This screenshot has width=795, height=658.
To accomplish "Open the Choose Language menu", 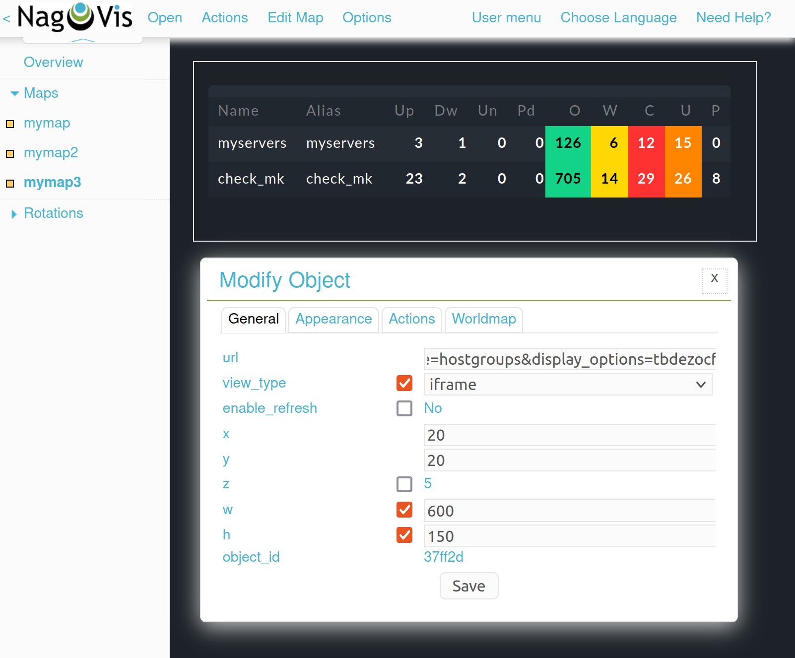I will [x=618, y=18].
